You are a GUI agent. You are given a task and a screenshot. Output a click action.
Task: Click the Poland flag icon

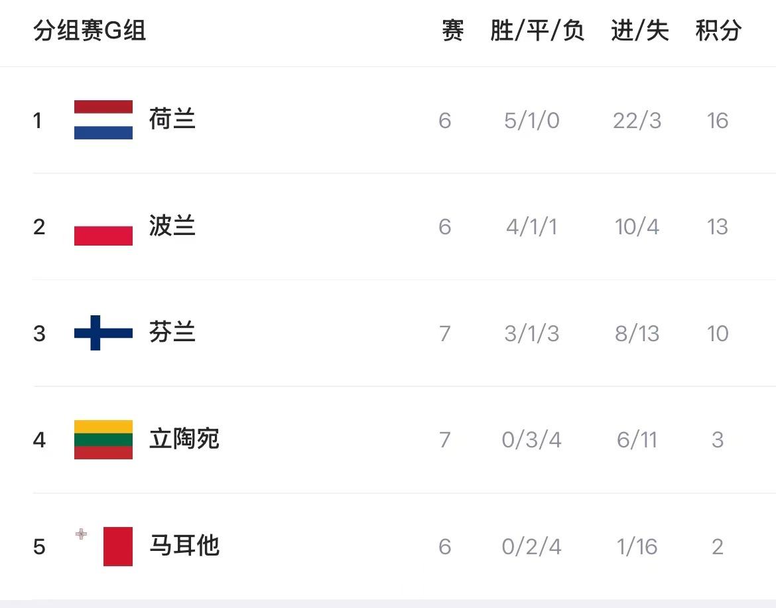point(103,227)
